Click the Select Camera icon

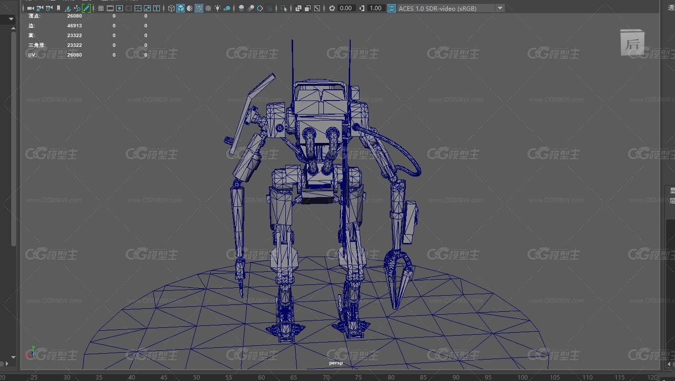[x=30, y=8]
